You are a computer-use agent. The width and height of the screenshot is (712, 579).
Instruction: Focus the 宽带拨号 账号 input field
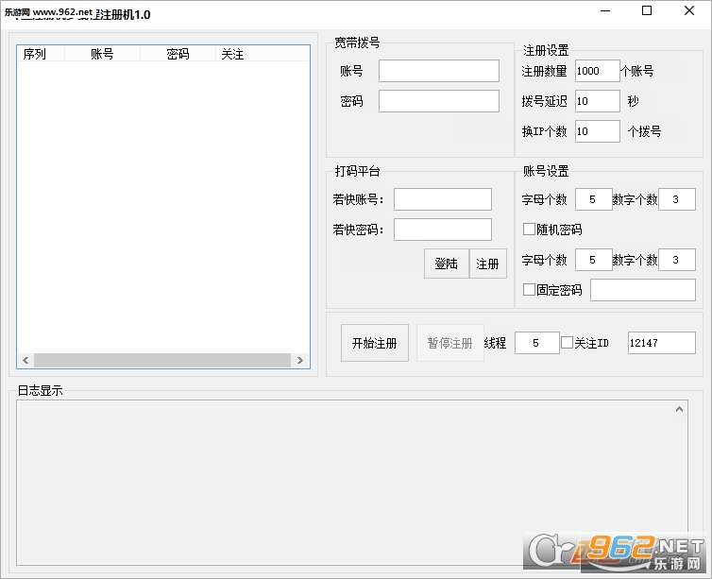[x=439, y=71]
